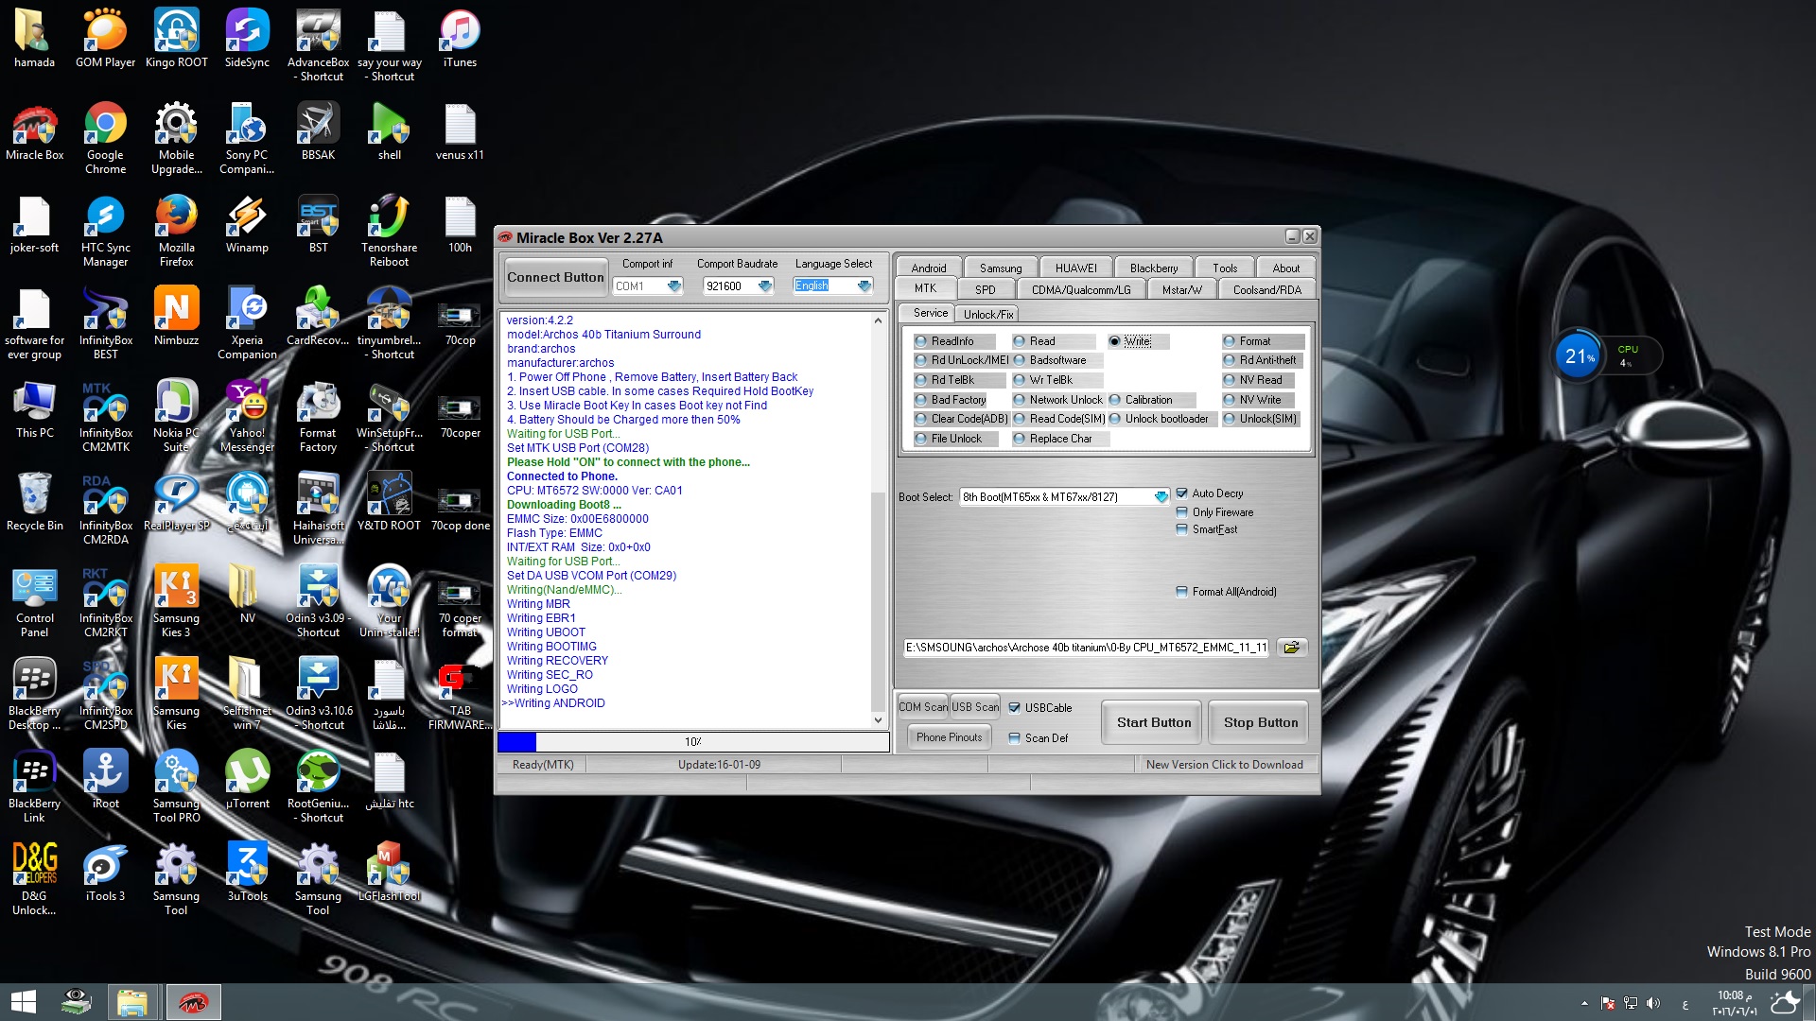Launch LGFlashTool desktop icon
Viewport: 1816px width, 1021px height.
pyautogui.click(x=389, y=874)
